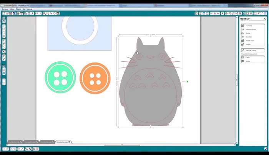
Task: Select the Text tool in left toolbar
Action: pyautogui.click(x=4, y=51)
